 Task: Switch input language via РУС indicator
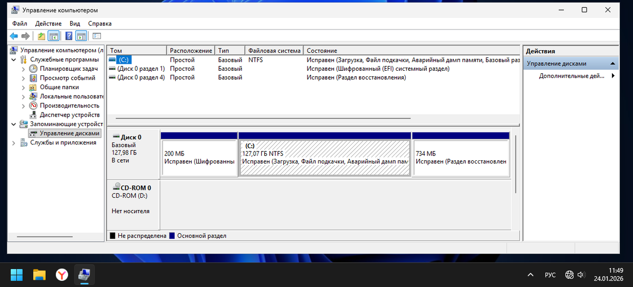(x=550, y=275)
